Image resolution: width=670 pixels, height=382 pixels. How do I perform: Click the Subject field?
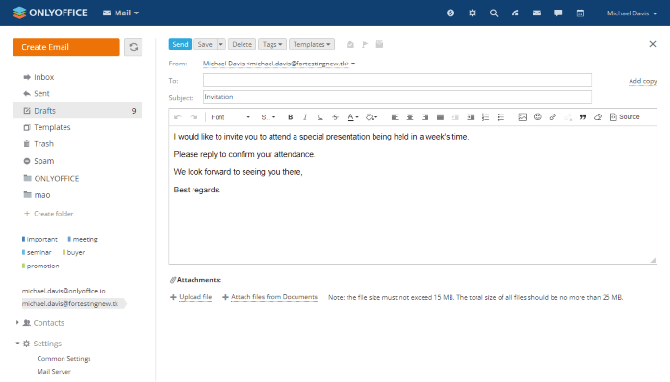click(398, 97)
